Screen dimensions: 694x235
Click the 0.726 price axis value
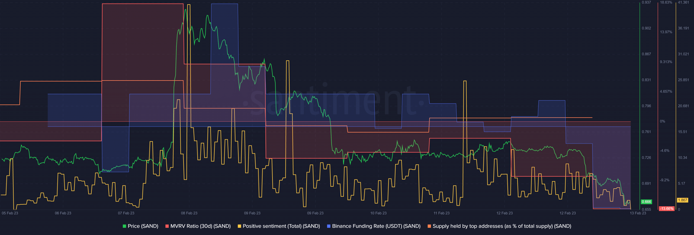coord(646,157)
